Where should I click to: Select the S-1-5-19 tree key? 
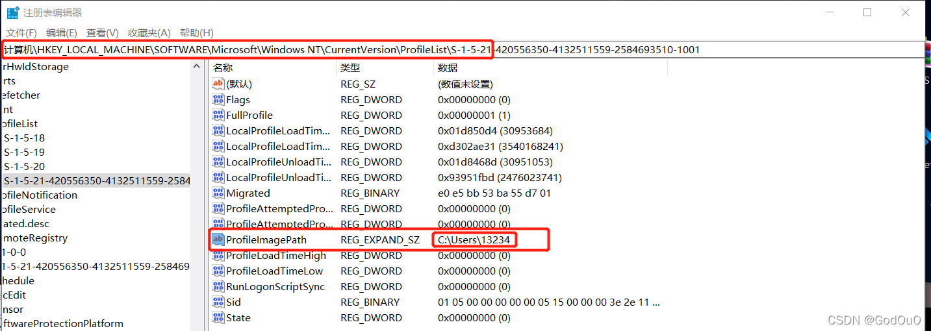click(25, 152)
